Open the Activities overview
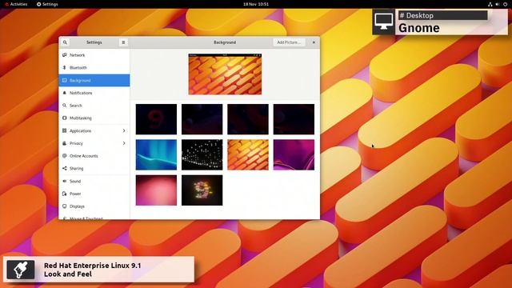The height and width of the screenshot is (288, 512). 16,4
